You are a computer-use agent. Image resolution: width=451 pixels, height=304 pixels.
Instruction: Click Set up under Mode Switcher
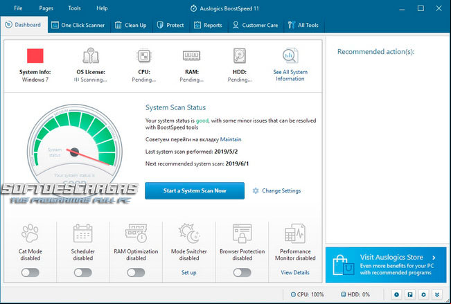[x=189, y=272]
